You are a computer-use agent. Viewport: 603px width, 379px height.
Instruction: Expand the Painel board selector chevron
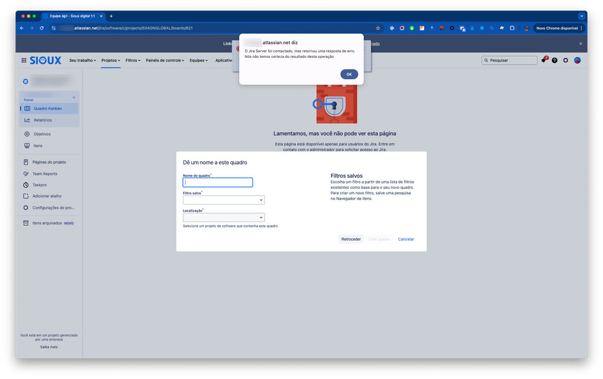tap(74, 97)
